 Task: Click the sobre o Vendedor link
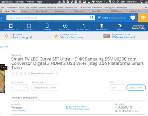coord(18,111)
